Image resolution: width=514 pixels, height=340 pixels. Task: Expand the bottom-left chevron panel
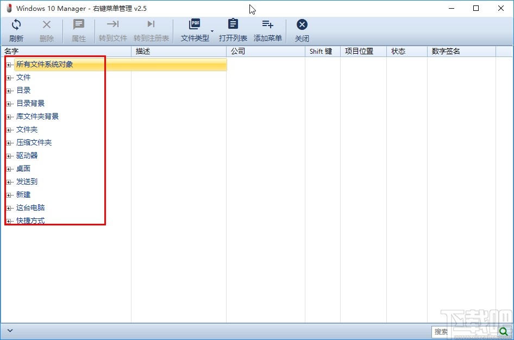click(10, 330)
